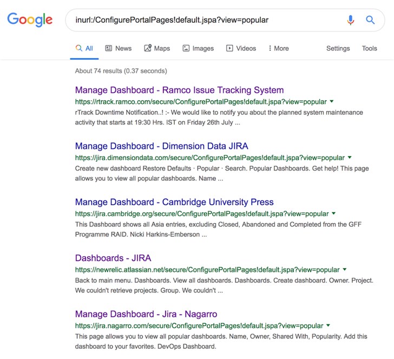The width and height of the screenshot is (394, 359).
Task: Open the Dashboards - JIRA result
Action: click(113, 258)
